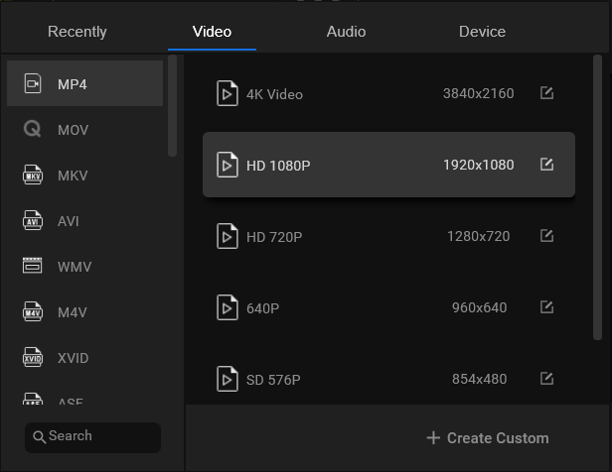
Task: Pick the SD 576P preset name
Action: click(273, 380)
